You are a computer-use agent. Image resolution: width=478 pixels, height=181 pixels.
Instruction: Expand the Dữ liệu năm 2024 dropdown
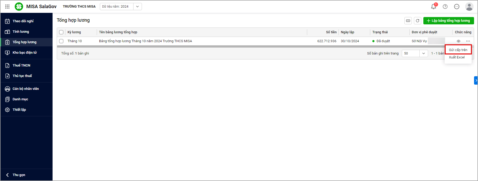point(137,7)
